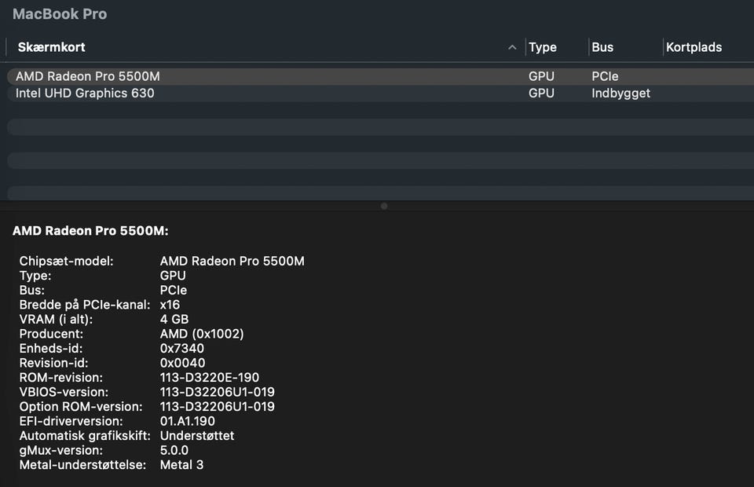Select the Intel UHD Graphics 630 row
Image resolution: width=754 pixels, height=487 pixels.
380,93
